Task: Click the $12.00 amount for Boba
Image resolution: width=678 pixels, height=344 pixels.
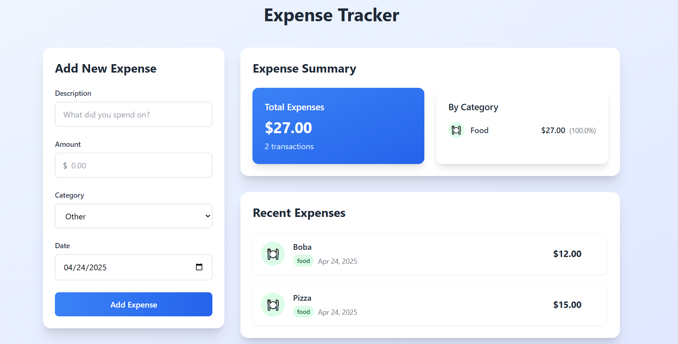Action: [x=567, y=254]
